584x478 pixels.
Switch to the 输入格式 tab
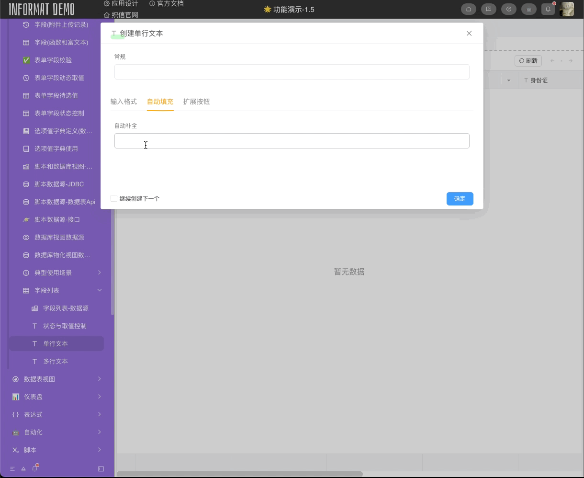124,102
